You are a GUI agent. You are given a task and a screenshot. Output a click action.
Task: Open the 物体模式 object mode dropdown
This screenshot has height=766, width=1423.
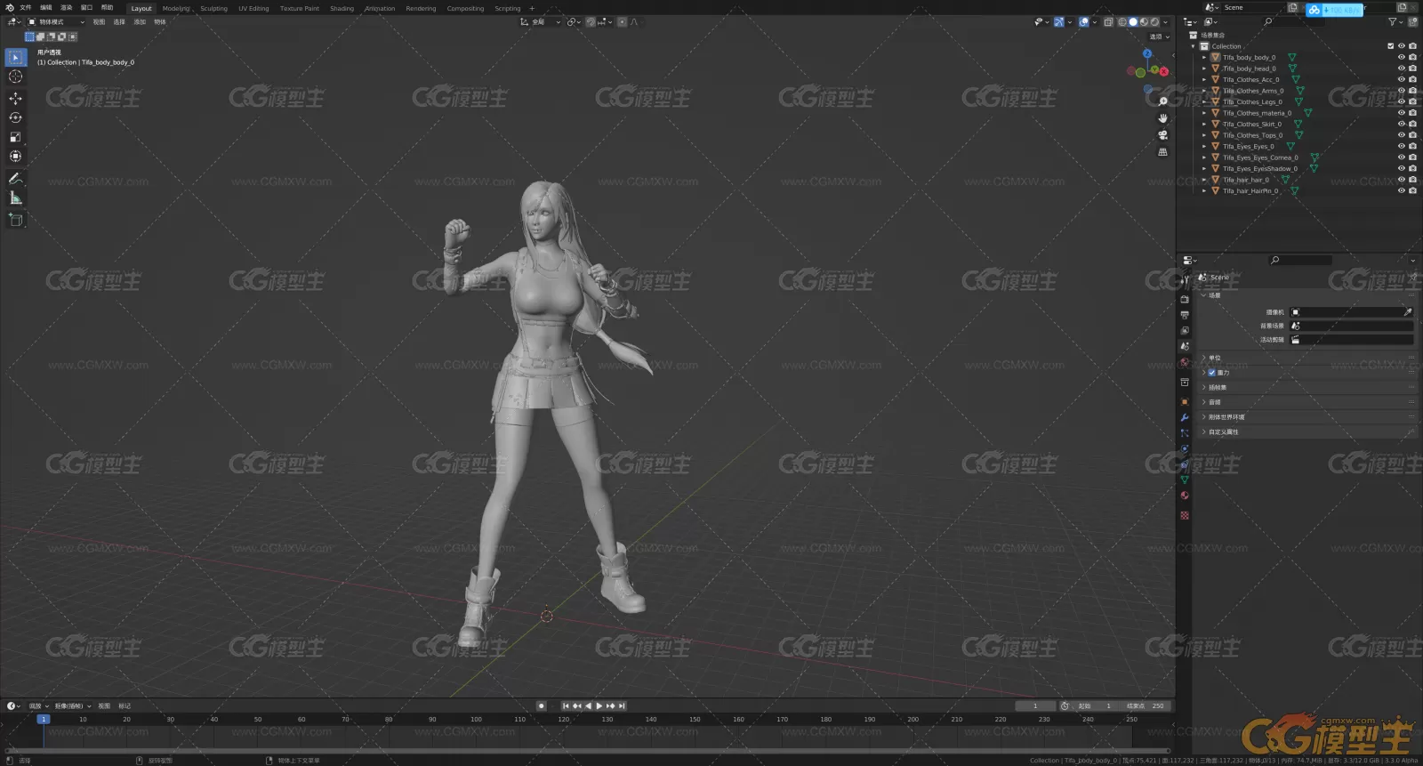pos(56,21)
